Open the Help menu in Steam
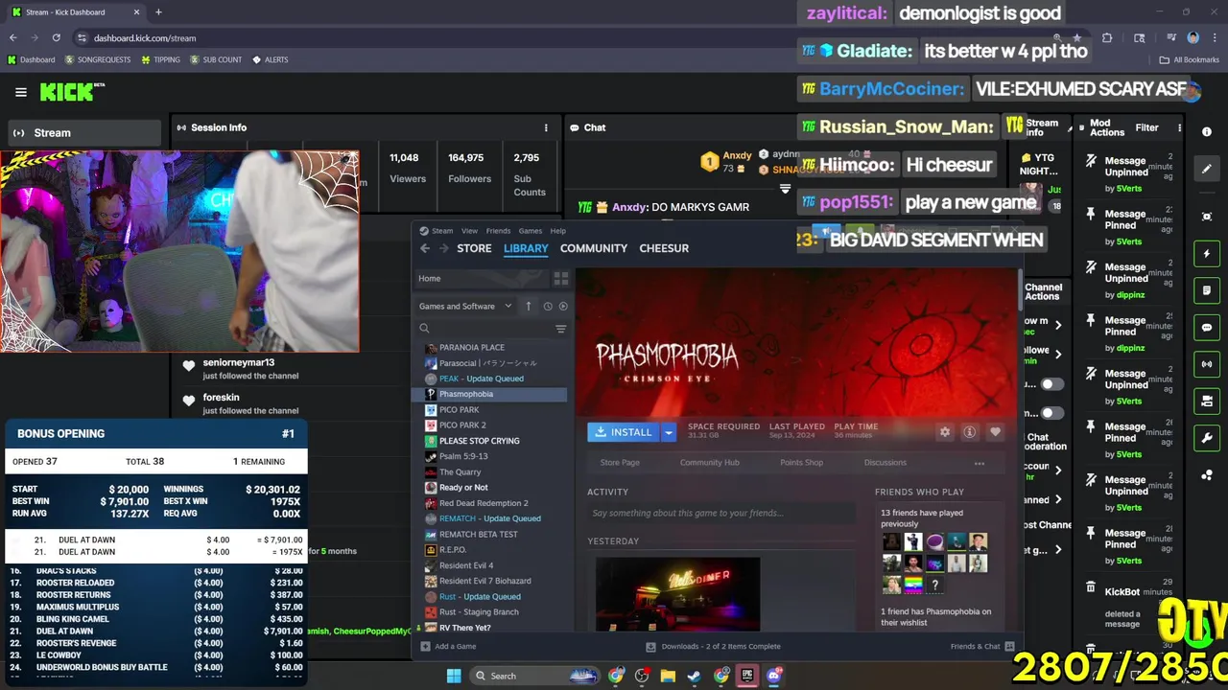The image size is (1228, 690). (557, 231)
